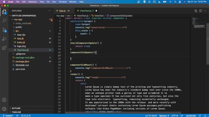Screen dimensions: 209x117
Task: Open editor more actions ellipsis
Action: [205, 11]
